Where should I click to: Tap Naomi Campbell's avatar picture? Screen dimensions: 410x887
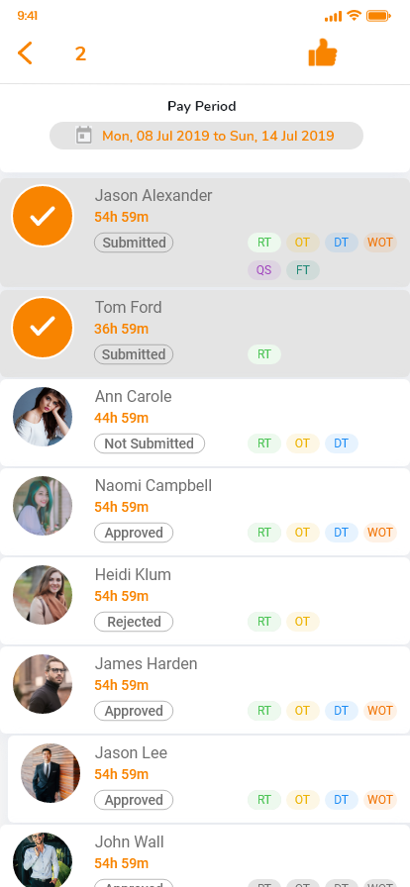click(x=43, y=506)
